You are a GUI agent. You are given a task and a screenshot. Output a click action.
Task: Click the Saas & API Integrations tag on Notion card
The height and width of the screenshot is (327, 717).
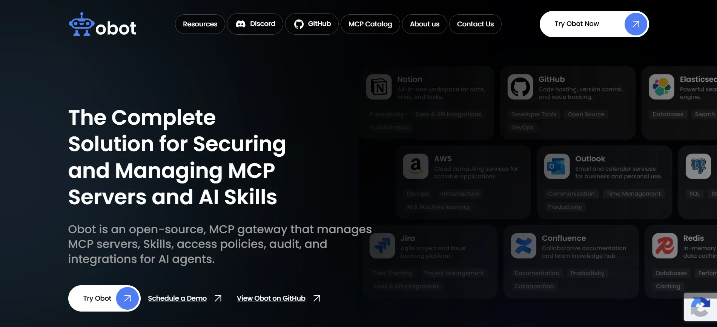(448, 114)
